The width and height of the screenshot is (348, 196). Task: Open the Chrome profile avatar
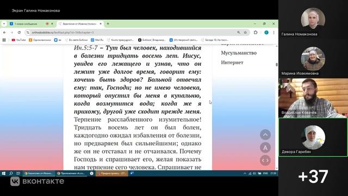point(266,33)
